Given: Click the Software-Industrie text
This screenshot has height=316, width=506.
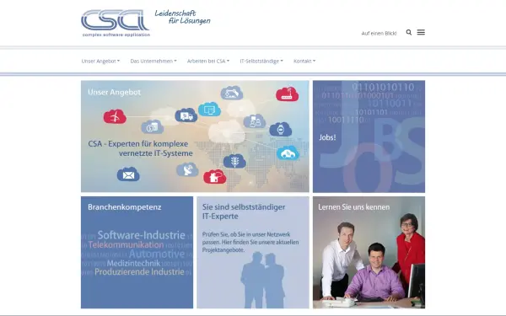Looking at the screenshot, I should [x=142, y=235].
